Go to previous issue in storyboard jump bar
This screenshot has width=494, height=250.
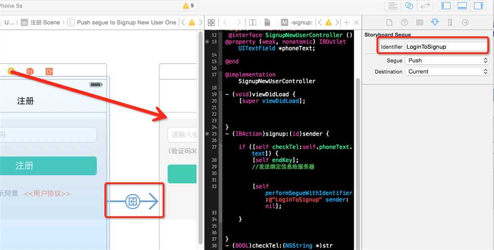[183, 22]
